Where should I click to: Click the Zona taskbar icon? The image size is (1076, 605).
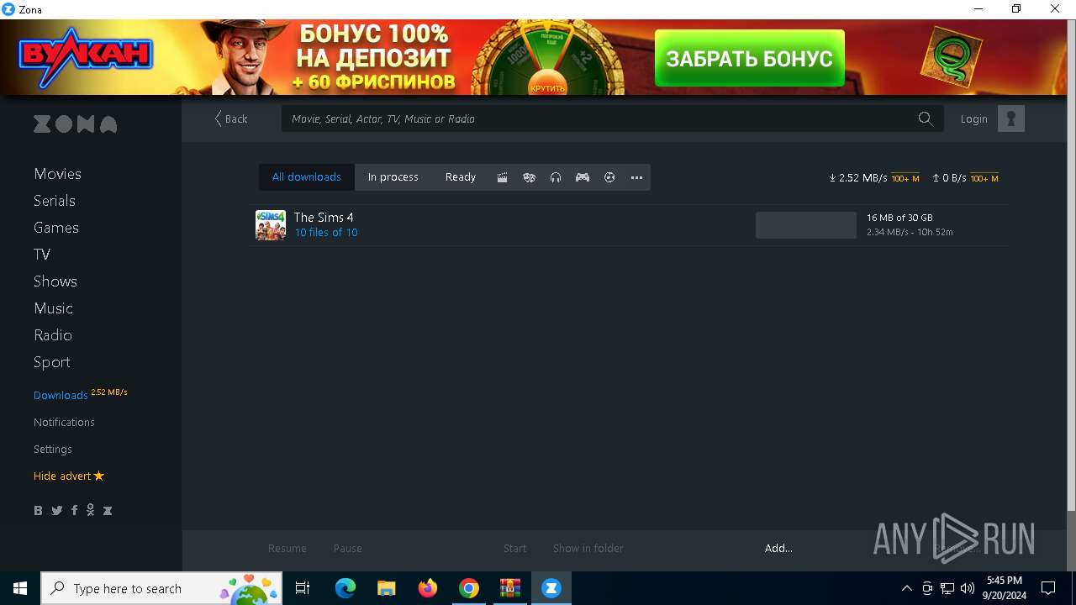(551, 588)
